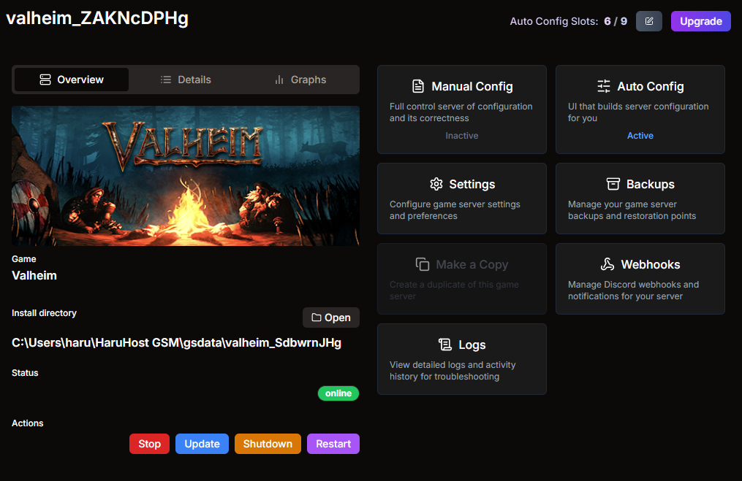Select the Make a Copy card title
The height and width of the screenshot is (481, 742).
472,265
